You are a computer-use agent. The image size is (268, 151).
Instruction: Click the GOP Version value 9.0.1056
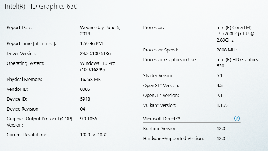pos(88,119)
